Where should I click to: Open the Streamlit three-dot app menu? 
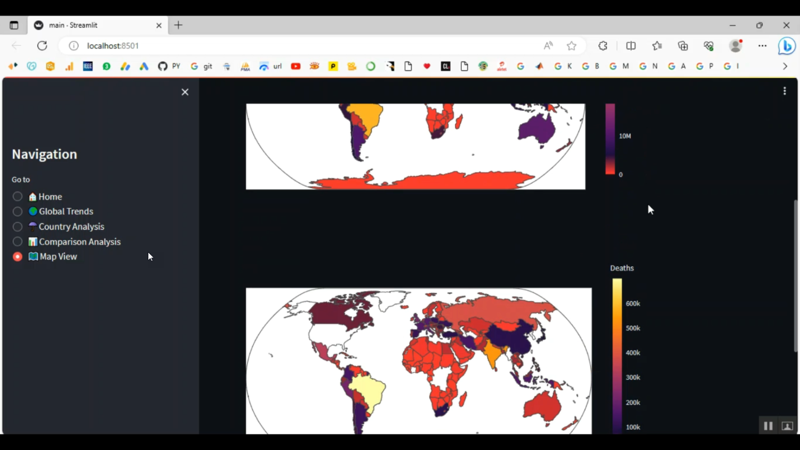point(785,91)
